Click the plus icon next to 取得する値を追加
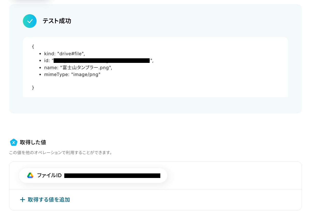The height and width of the screenshot is (216, 311). tap(23, 200)
